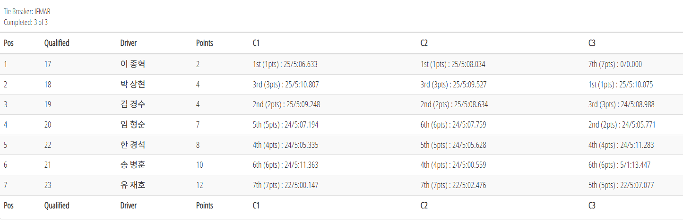Select driver 박 상현 in row 2
This screenshot has height=223, width=683.
tap(132, 85)
